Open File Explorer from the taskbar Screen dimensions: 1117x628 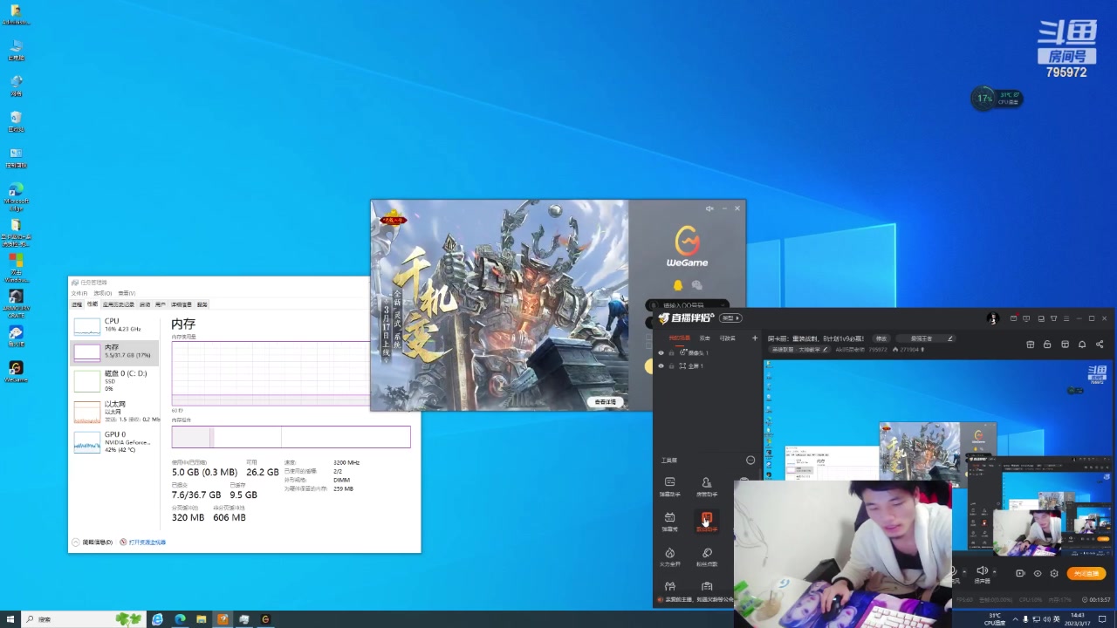[x=201, y=619]
